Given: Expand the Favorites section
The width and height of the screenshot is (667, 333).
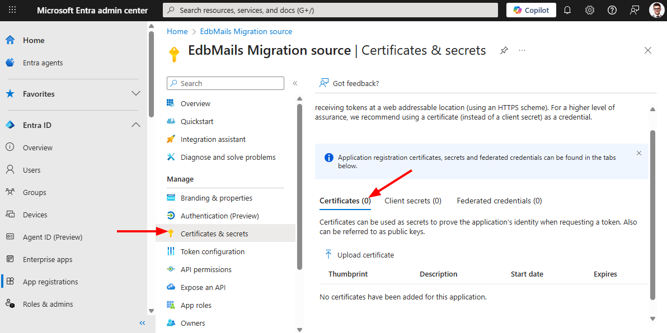Looking at the screenshot, I should click(x=135, y=94).
